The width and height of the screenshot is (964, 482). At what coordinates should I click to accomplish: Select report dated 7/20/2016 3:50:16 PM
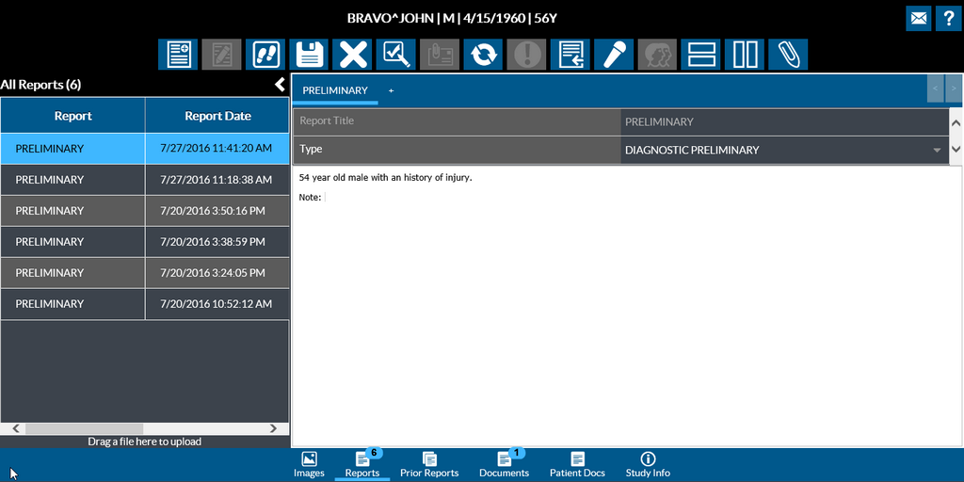coord(145,211)
